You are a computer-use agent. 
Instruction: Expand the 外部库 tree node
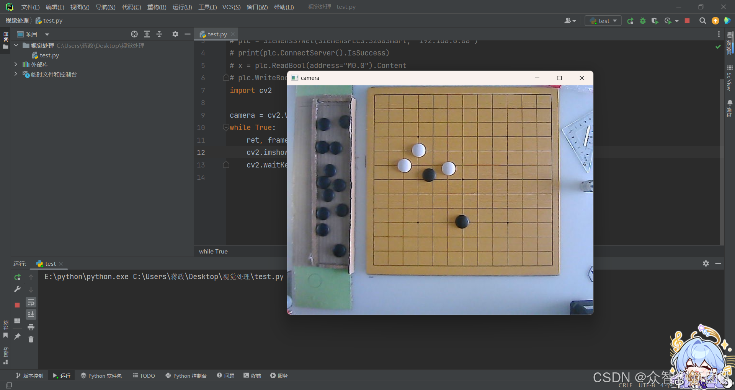16,65
